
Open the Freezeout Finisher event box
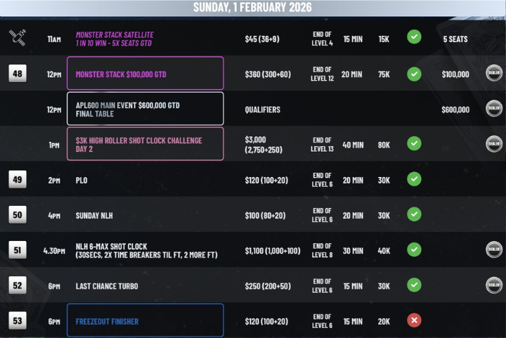145,320
